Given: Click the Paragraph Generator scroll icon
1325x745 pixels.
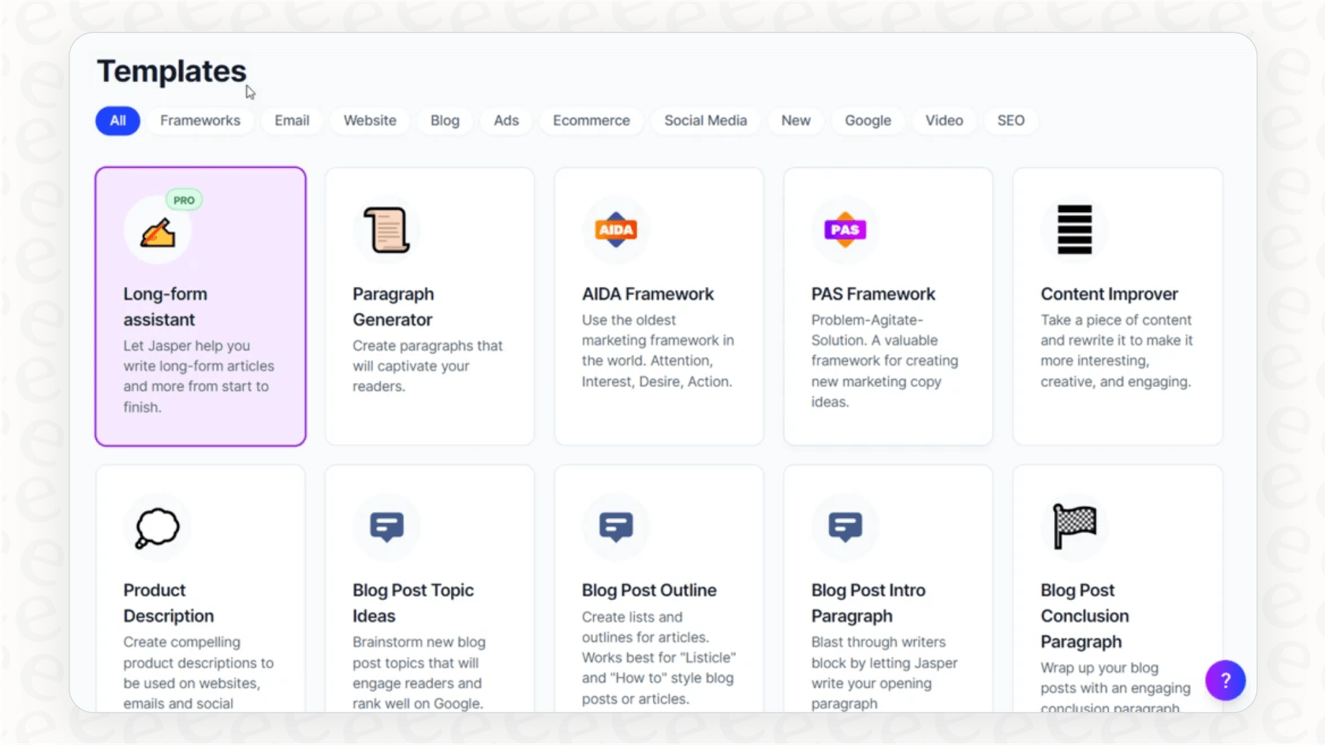Looking at the screenshot, I should tap(386, 229).
